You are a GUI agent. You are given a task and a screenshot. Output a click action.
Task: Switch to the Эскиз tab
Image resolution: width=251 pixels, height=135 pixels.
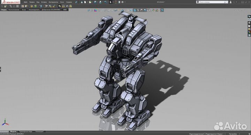[23, 10]
